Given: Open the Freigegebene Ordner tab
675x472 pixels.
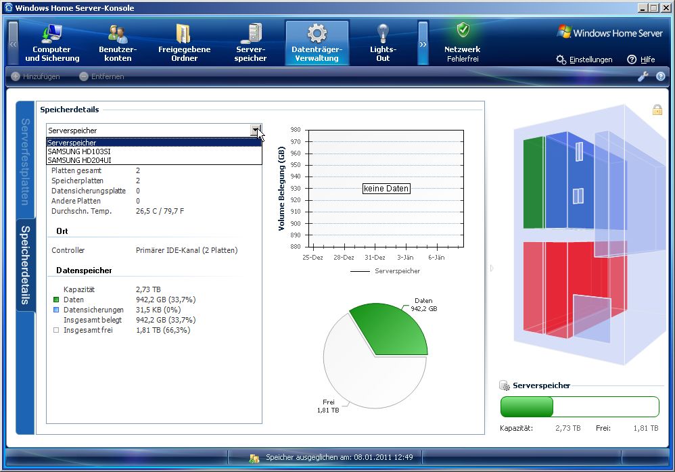Looking at the screenshot, I should click(184, 43).
